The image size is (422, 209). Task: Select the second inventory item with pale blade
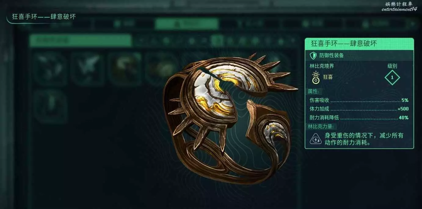[x=88, y=69]
